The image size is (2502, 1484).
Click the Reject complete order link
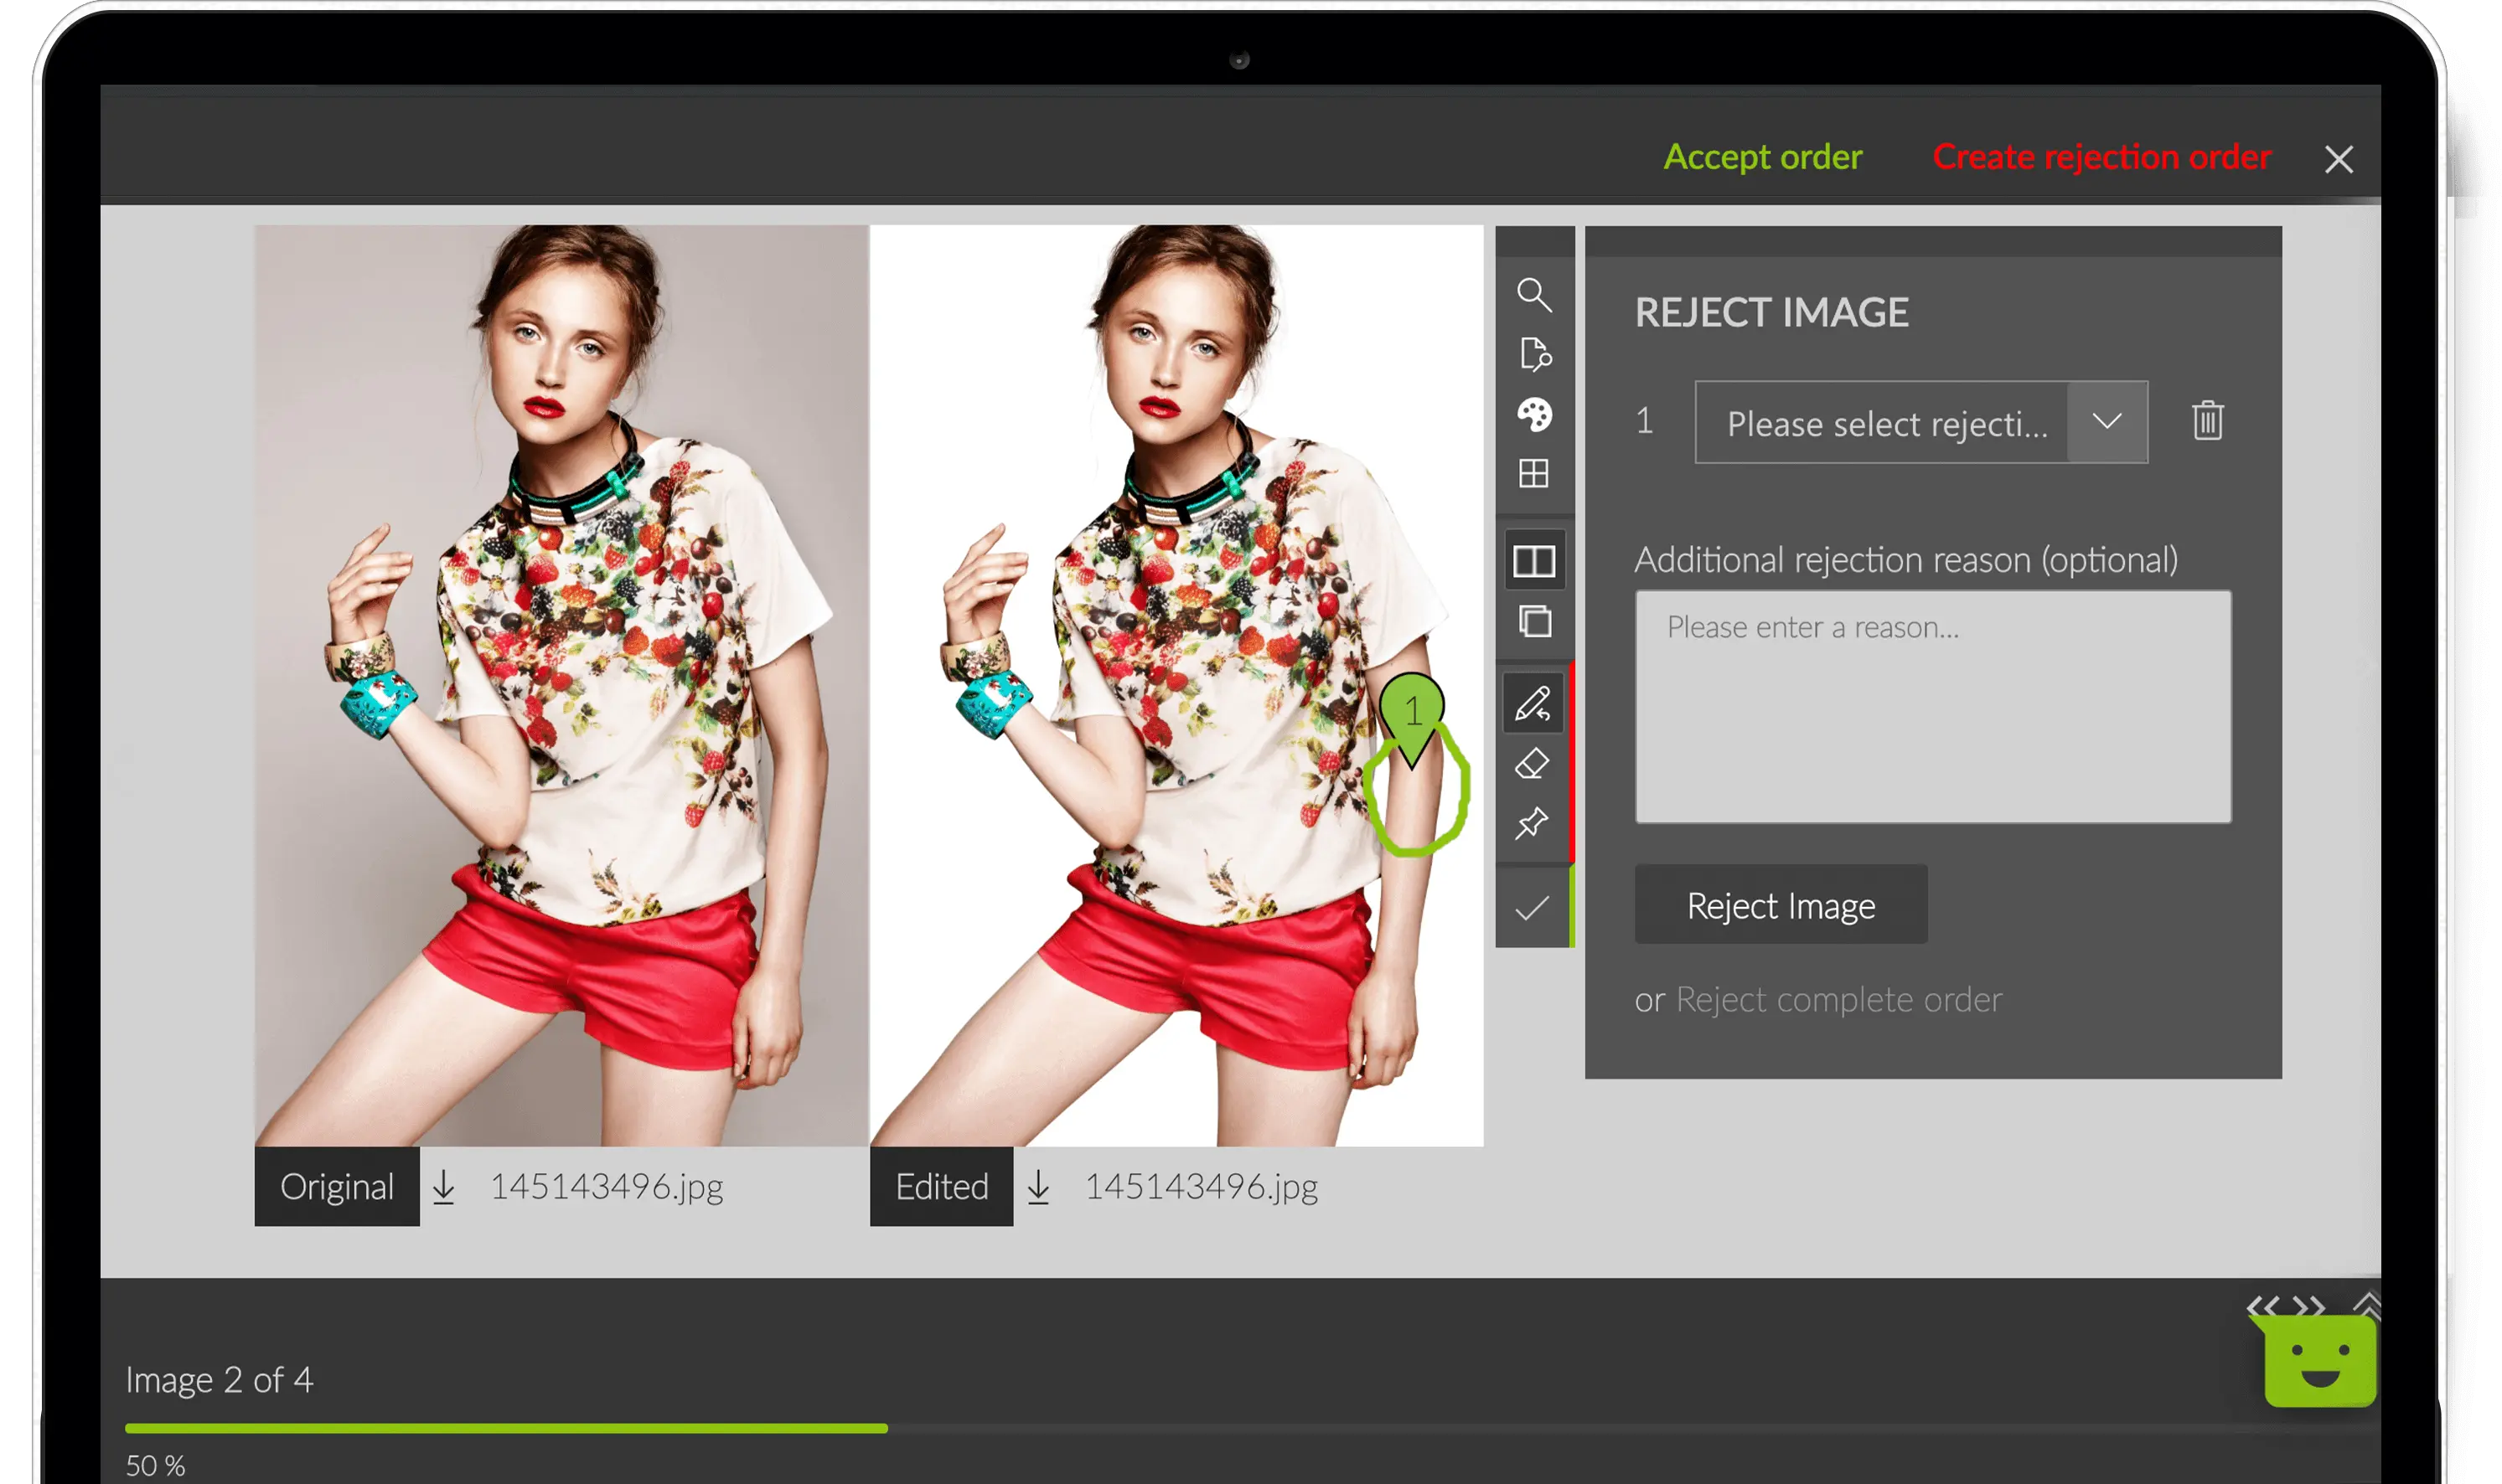(x=1838, y=999)
